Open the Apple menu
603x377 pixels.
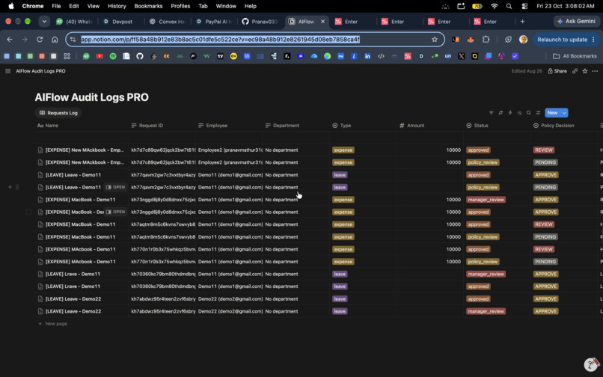11,6
